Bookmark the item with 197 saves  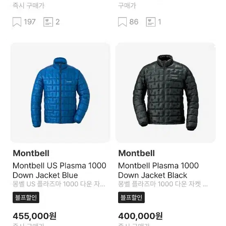(17, 22)
